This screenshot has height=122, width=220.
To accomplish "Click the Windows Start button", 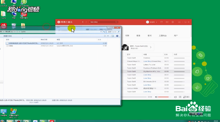I will click(2, 121).
